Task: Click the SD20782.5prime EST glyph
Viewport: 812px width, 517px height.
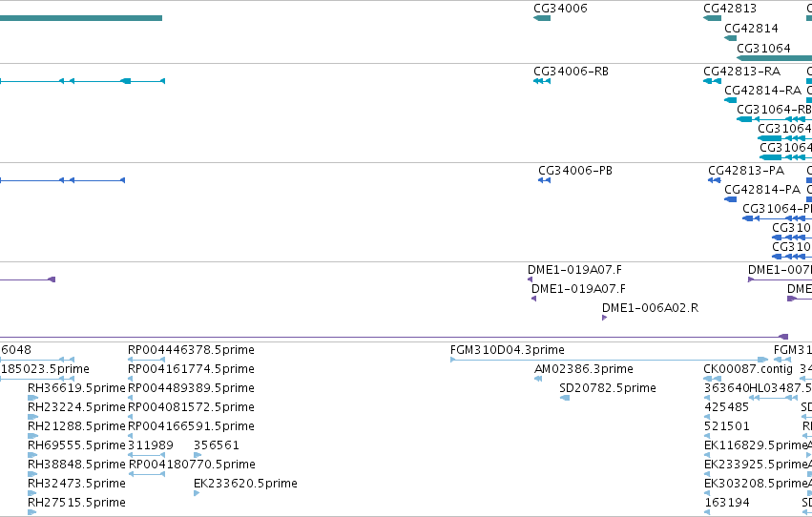Action: click(565, 398)
